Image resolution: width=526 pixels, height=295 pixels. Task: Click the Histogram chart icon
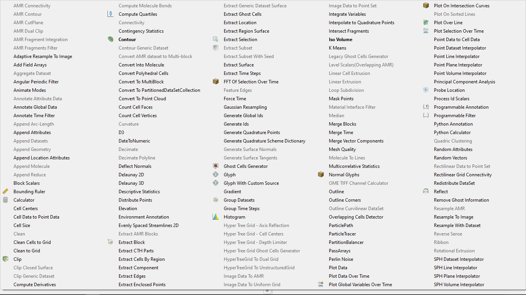[216, 217]
